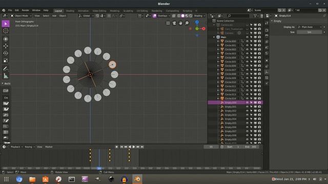
Task: Click the Blender logo menu icon
Action: [x=4, y=10]
